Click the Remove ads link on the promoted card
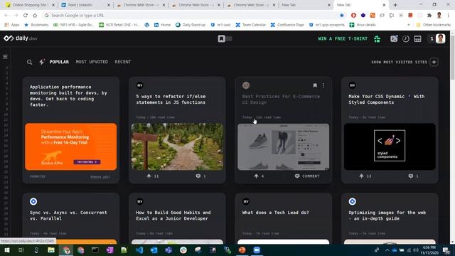The image size is (455, 256). [100, 176]
